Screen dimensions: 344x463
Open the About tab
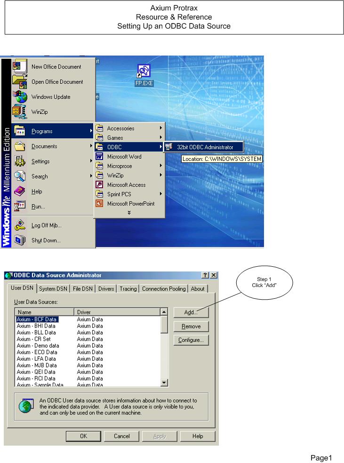[198, 289]
